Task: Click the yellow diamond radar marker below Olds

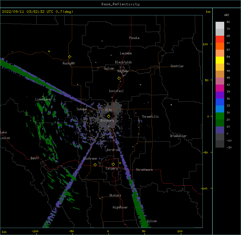Action: (108, 116)
